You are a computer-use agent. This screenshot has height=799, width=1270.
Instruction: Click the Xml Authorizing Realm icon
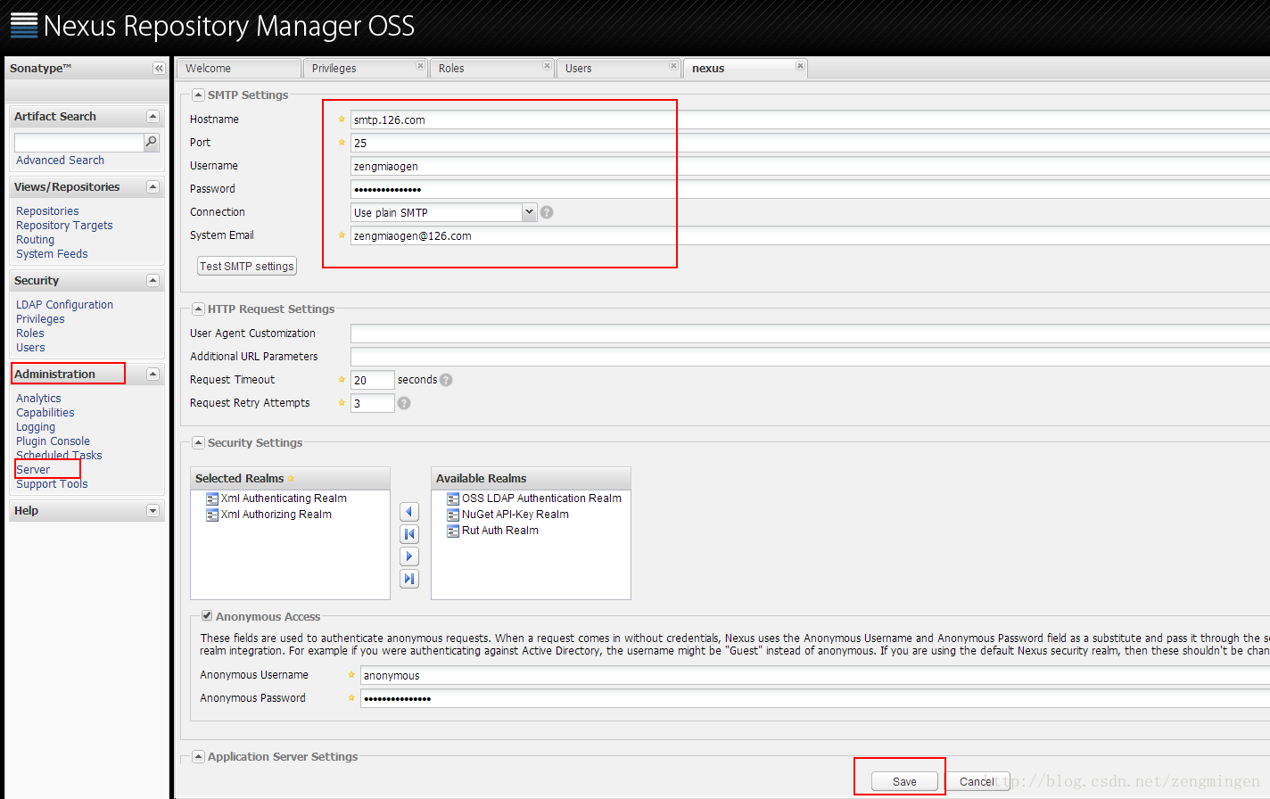coord(212,515)
